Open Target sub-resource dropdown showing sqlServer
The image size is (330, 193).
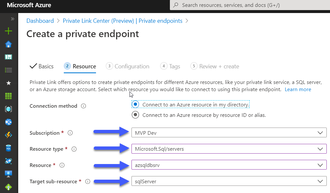click(229, 181)
